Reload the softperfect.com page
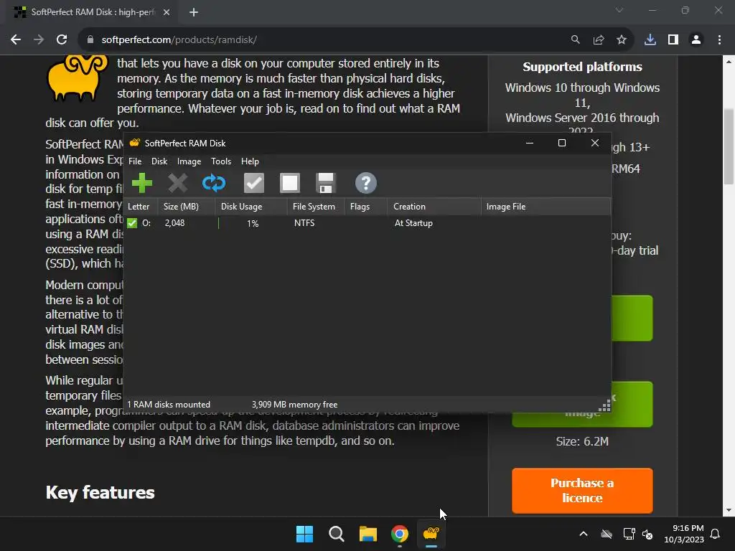735x551 pixels. (62, 40)
